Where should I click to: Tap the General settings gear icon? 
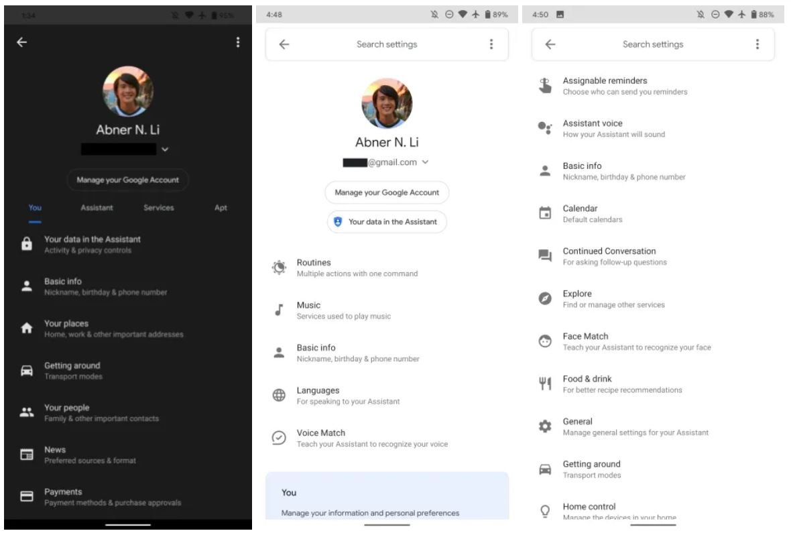click(545, 426)
